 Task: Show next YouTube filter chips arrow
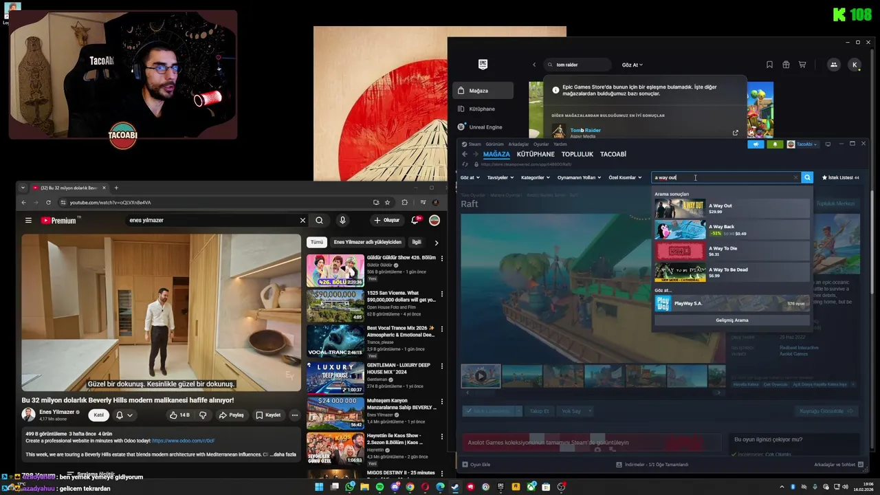pos(436,242)
